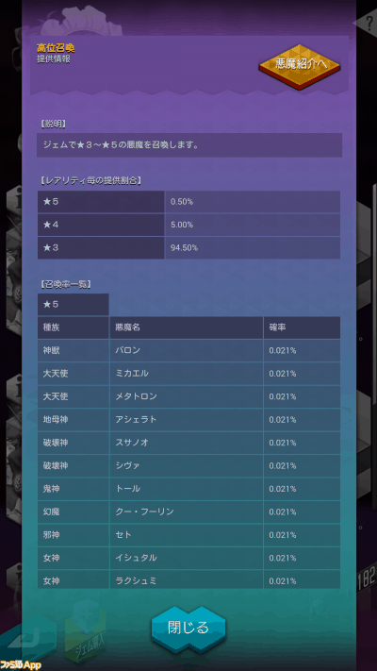
Task: Click the セト demon row
Action: click(x=188, y=535)
